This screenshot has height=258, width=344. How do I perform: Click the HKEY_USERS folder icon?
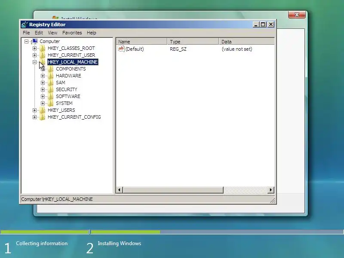tap(42, 110)
